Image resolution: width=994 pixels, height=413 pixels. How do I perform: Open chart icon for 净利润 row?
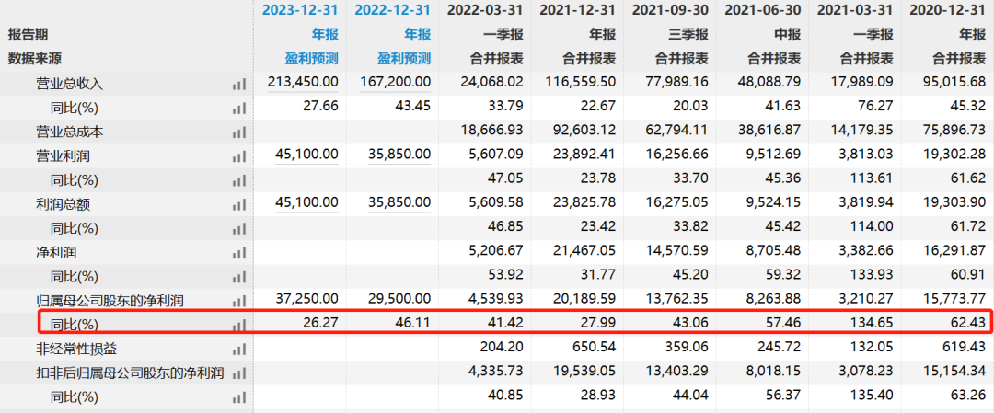click(x=239, y=251)
